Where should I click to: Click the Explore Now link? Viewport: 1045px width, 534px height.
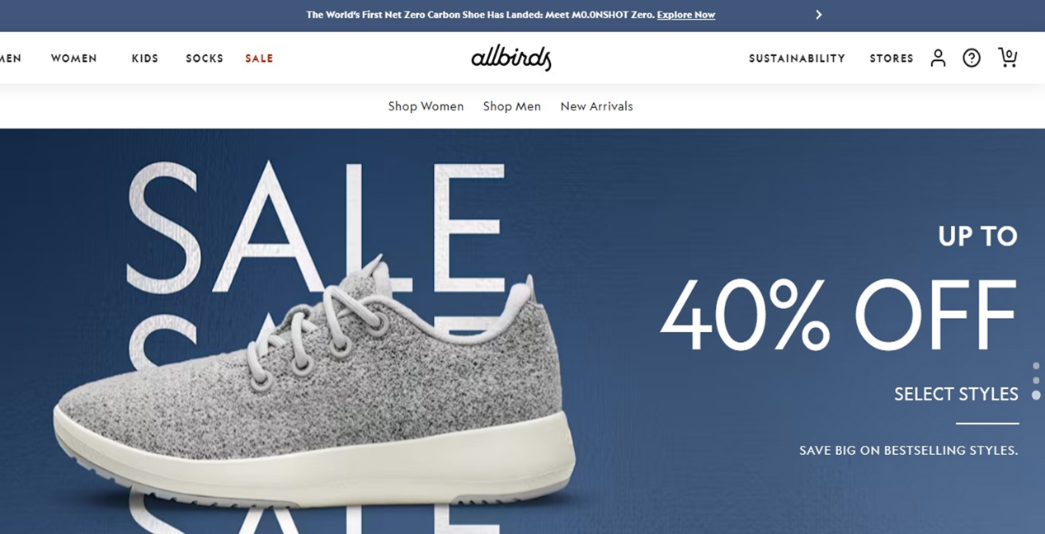pyautogui.click(x=686, y=15)
